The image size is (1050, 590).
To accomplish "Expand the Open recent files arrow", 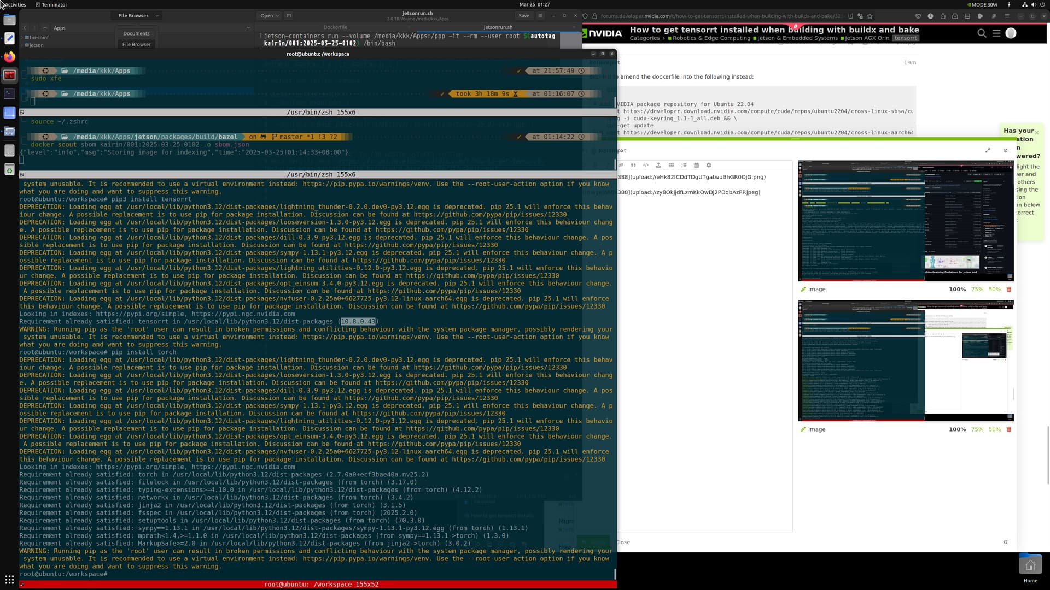I will click(x=277, y=16).
